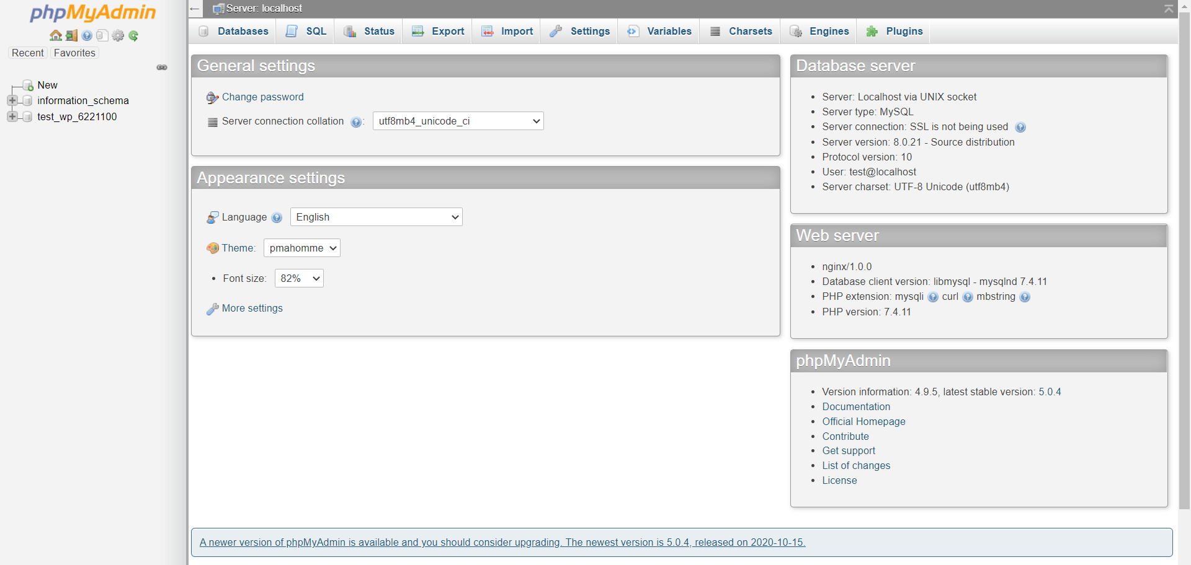Viewport: 1191px width, 565px height.
Task: Click the 5.0.4 latest version link
Action: 1050,392
